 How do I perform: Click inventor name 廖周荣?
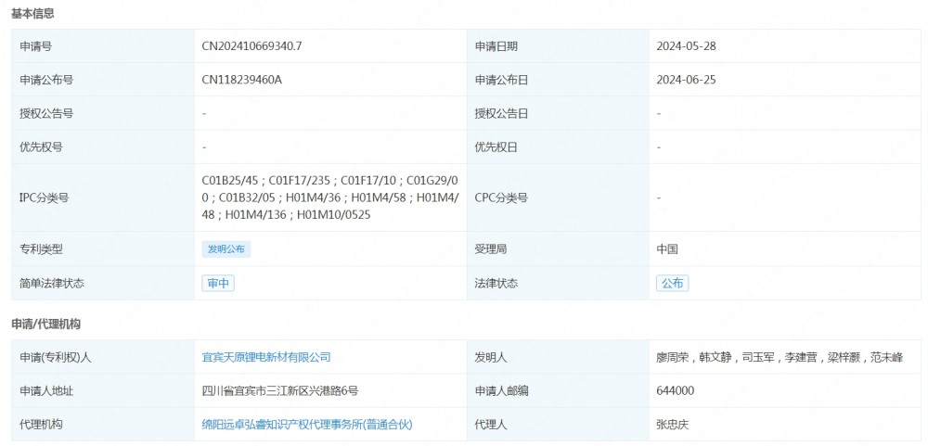coord(674,357)
